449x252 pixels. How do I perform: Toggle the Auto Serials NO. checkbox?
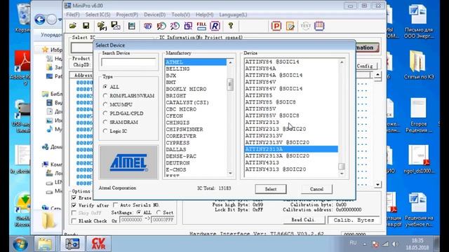pos(116,205)
